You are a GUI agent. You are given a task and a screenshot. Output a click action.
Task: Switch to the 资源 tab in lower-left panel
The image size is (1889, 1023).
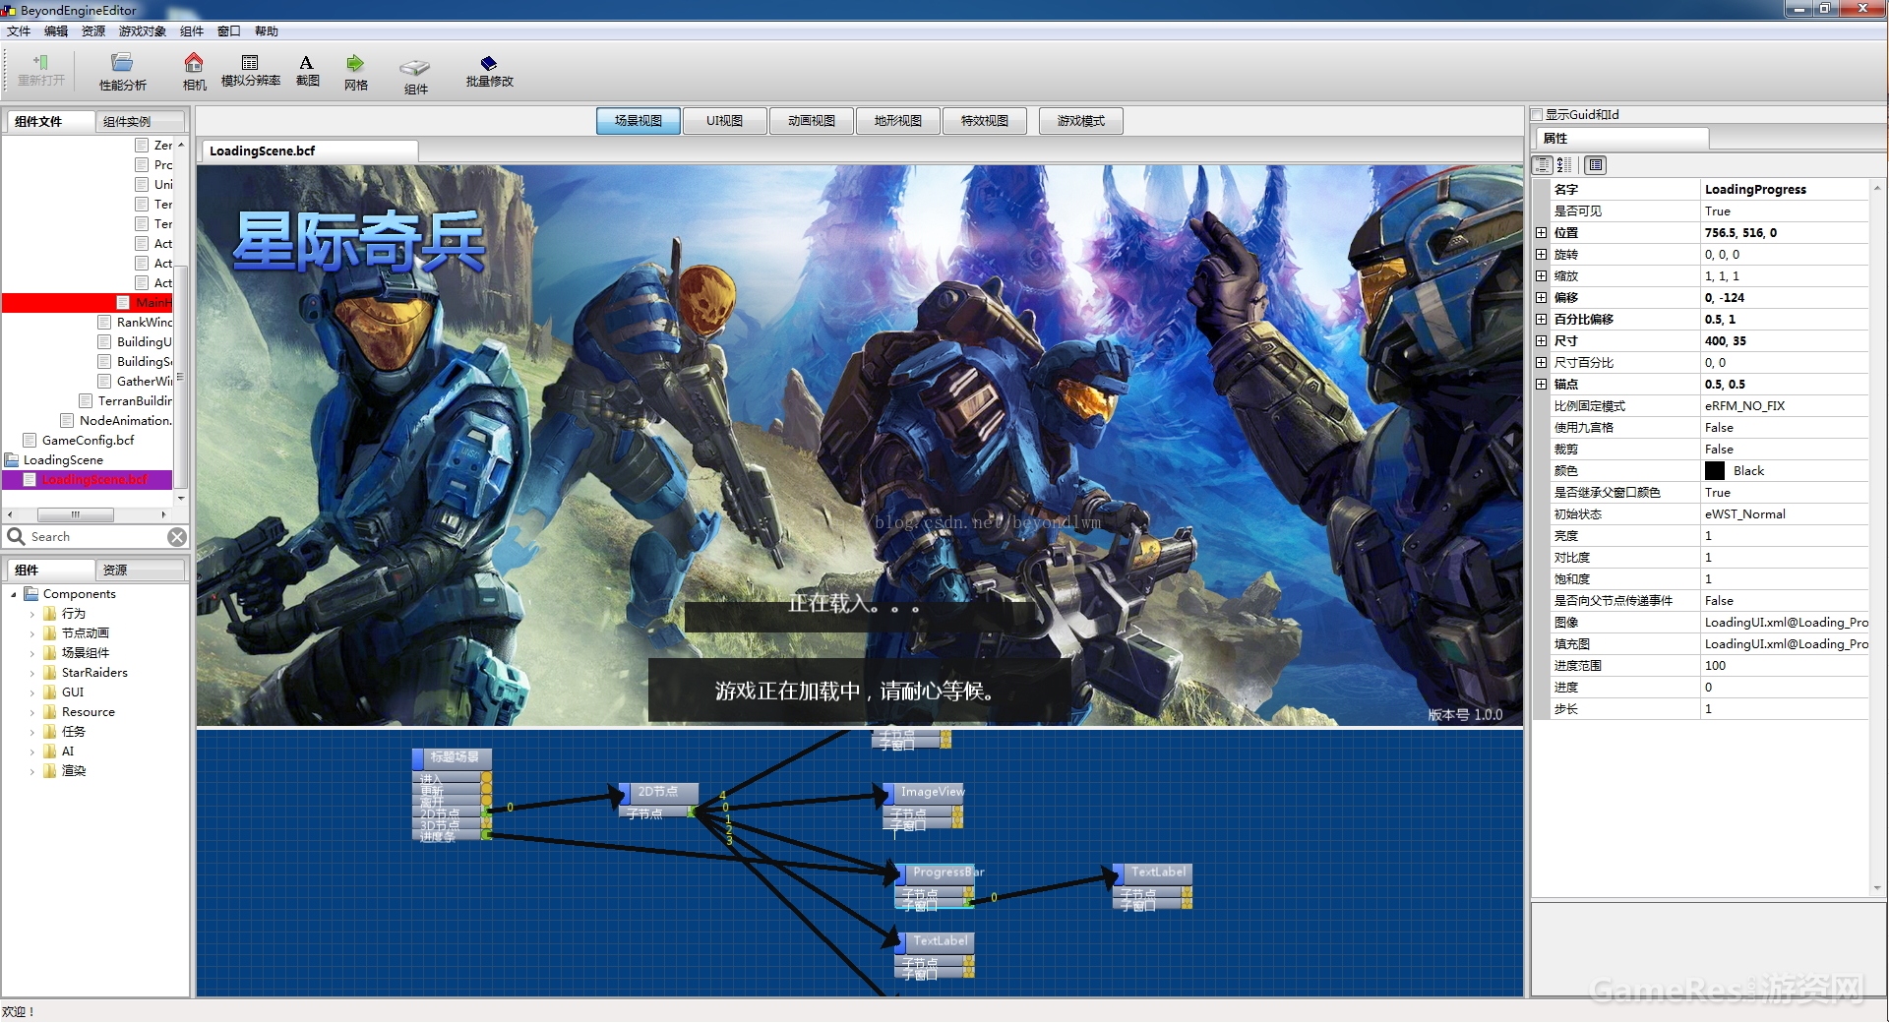[x=140, y=571]
